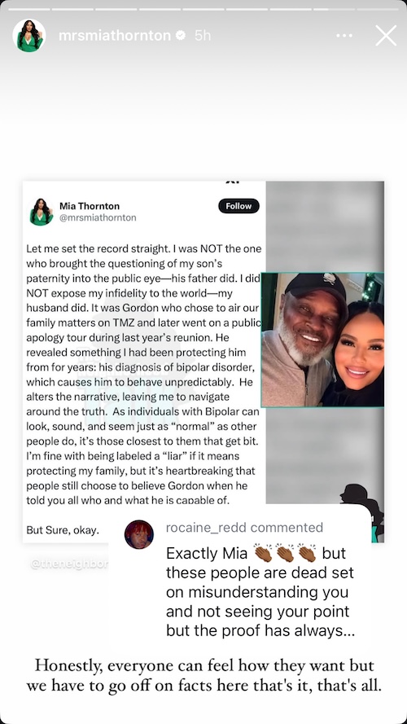This screenshot has height=724, width=407.
Task: Open mrsmiathornton story profile picture
Action: pos(29,36)
